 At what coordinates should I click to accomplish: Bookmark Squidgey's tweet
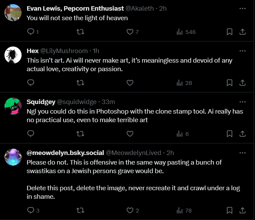(x=230, y=134)
